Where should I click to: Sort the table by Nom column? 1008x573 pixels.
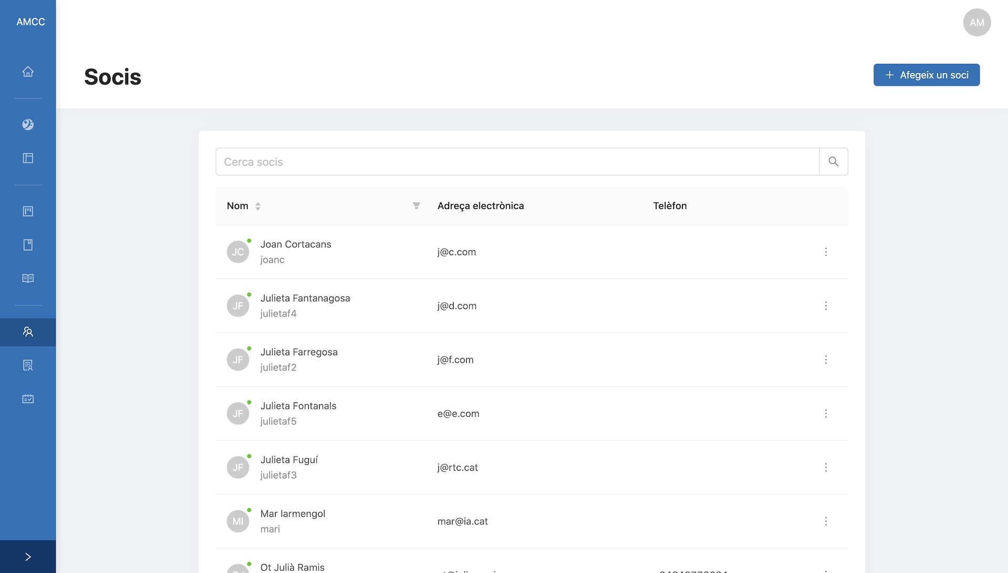[258, 206]
